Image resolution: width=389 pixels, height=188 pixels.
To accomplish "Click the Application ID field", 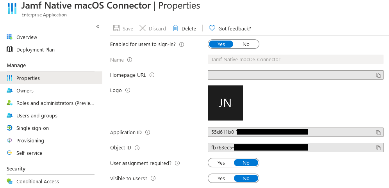I will pyautogui.click(x=296, y=132).
